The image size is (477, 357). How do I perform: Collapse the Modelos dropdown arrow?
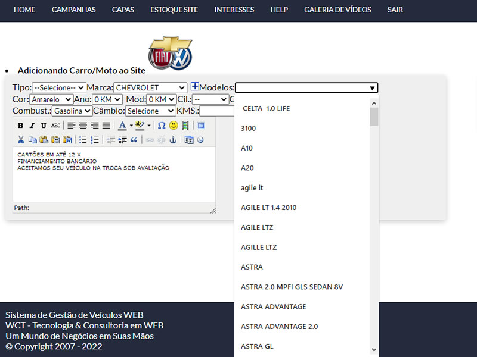371,88
